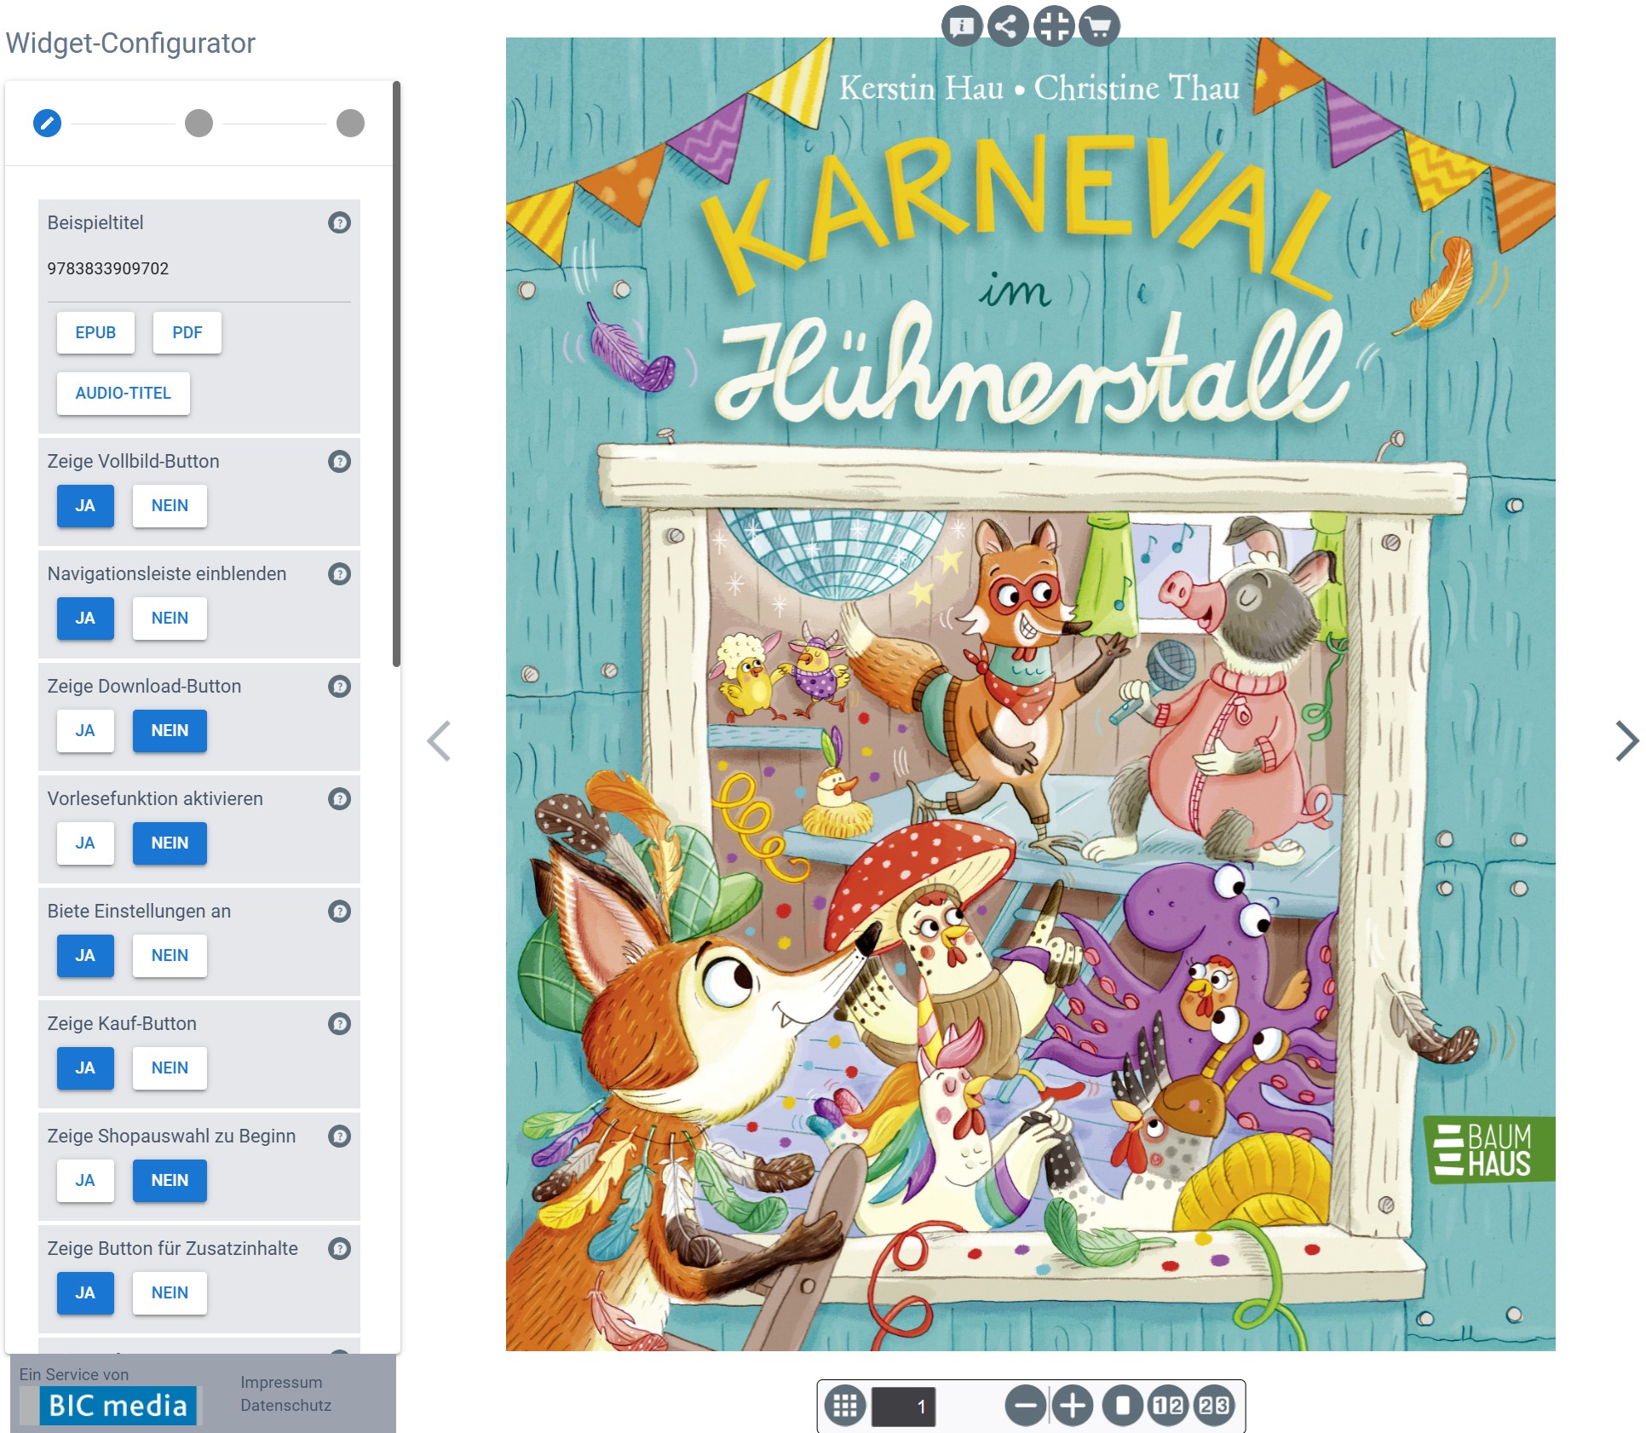Open the page thumbnail grid overview
The height and width of the screenshot is (1433, 1646).
pos(845,1406)
